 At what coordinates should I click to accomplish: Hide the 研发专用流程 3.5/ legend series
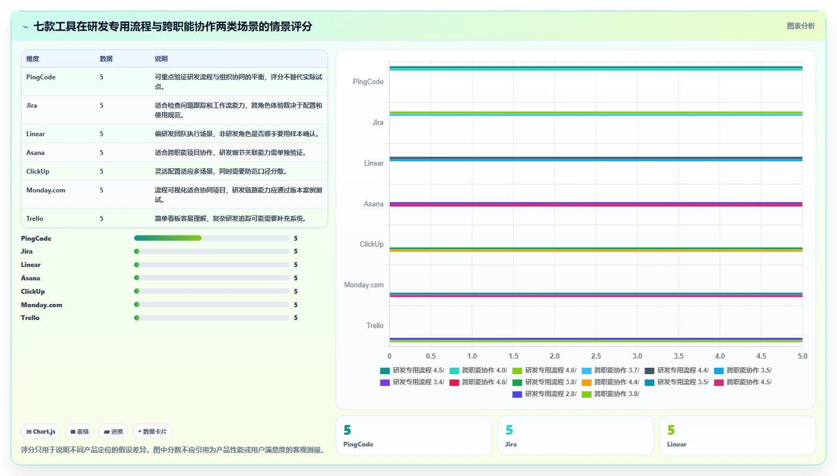[677, 382]
